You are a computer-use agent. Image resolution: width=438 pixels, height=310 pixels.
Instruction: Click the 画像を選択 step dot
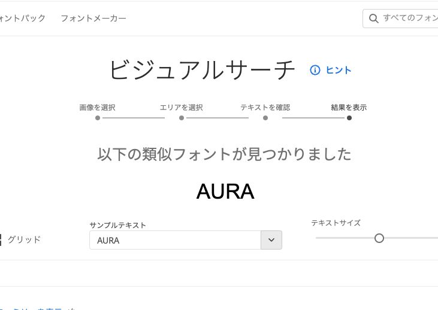[98, 118]
